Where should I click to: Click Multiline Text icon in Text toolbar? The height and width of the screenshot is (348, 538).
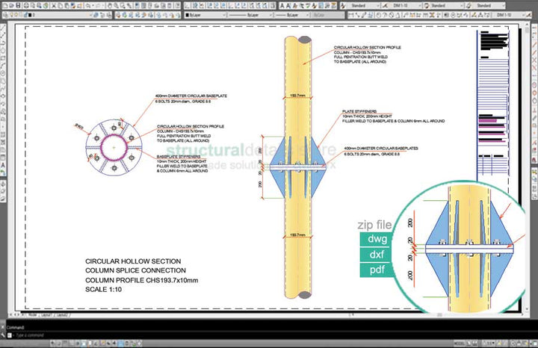(x=282, y=6)
